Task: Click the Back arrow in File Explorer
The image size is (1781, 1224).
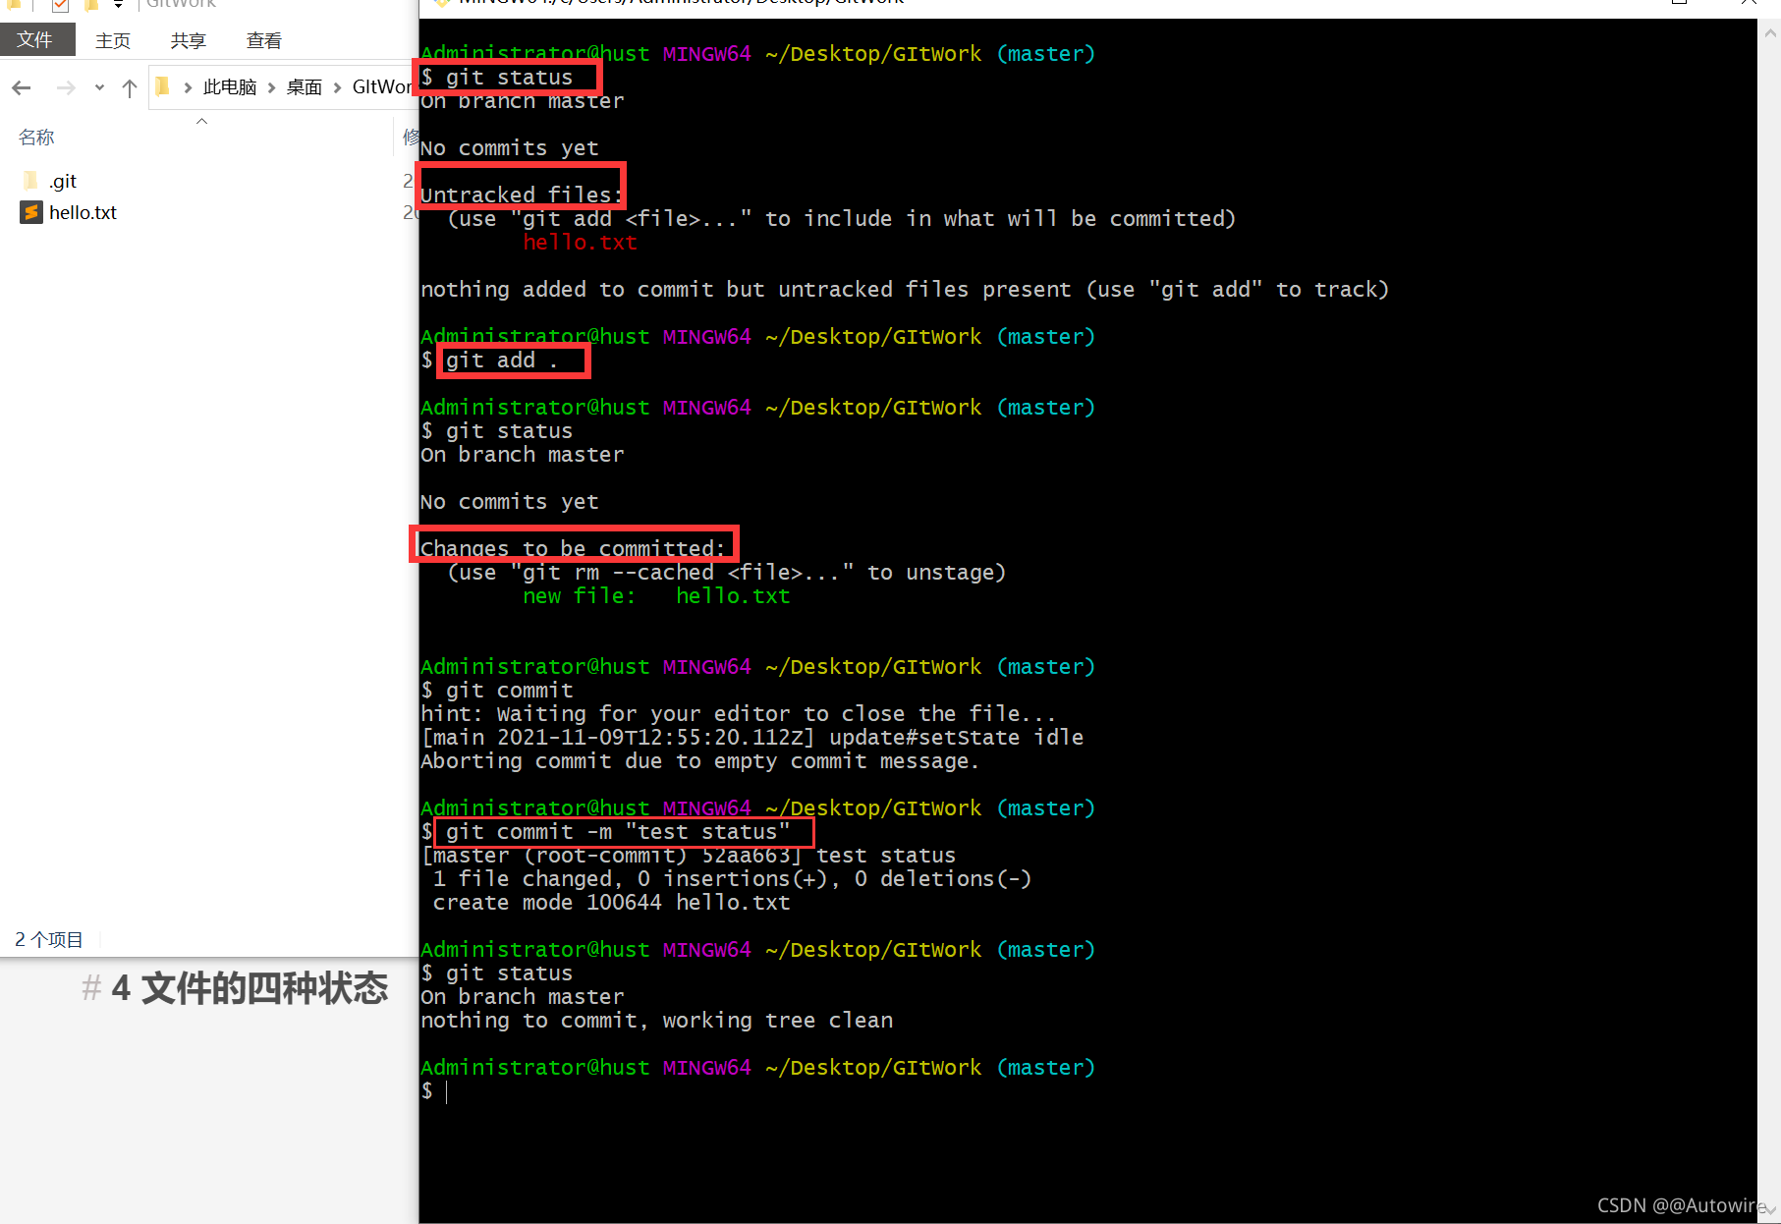Action: pos(22,88)
